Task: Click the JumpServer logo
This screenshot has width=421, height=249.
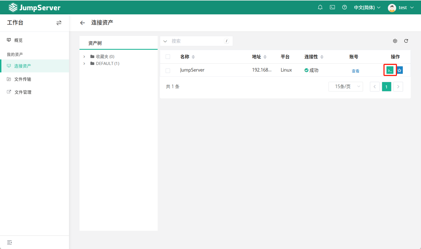Action: (35, 7)
